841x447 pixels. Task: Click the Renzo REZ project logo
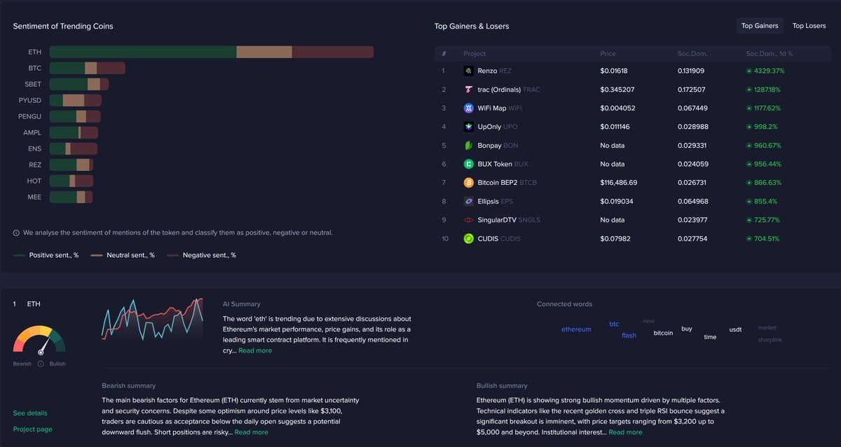click(469, 71)
